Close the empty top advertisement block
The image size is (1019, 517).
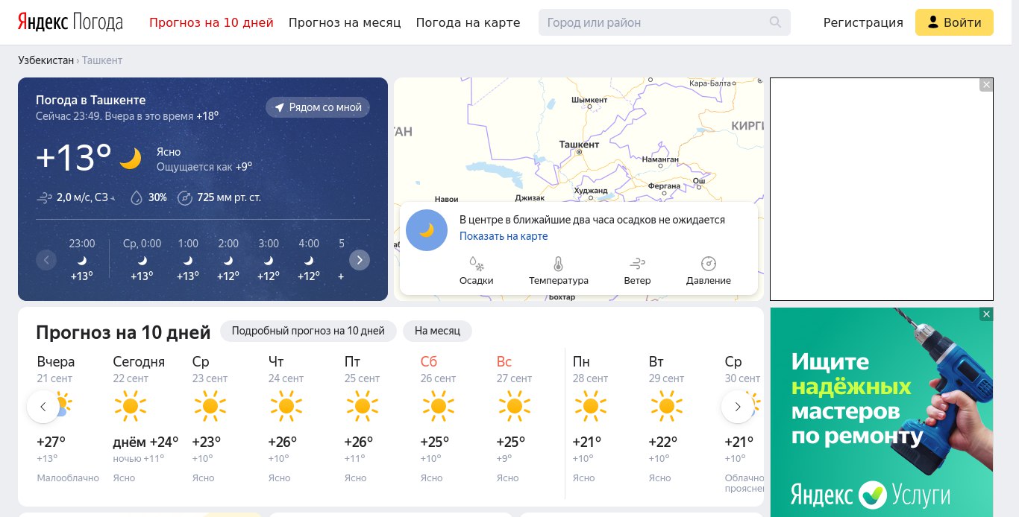986,85
